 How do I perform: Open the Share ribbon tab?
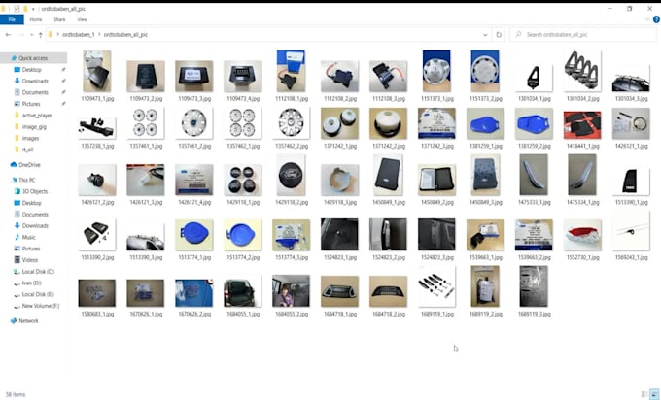click(x=59, y=19)
